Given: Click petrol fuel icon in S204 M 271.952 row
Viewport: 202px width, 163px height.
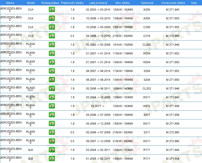Looking at the screenshot, I should pos(52,71).
